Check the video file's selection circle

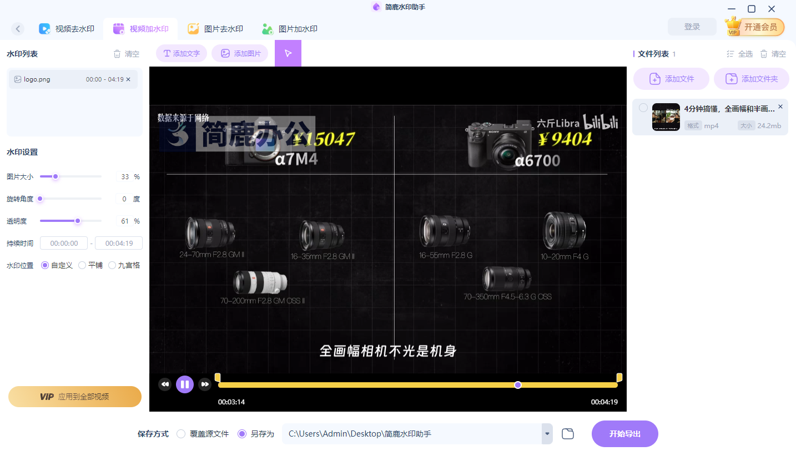tap(643, 108)
